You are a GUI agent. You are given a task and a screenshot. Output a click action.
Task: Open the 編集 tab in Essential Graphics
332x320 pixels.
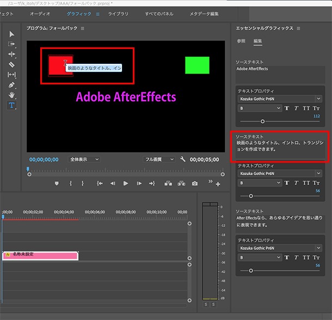pyautogui.click(x=257, y=41)
